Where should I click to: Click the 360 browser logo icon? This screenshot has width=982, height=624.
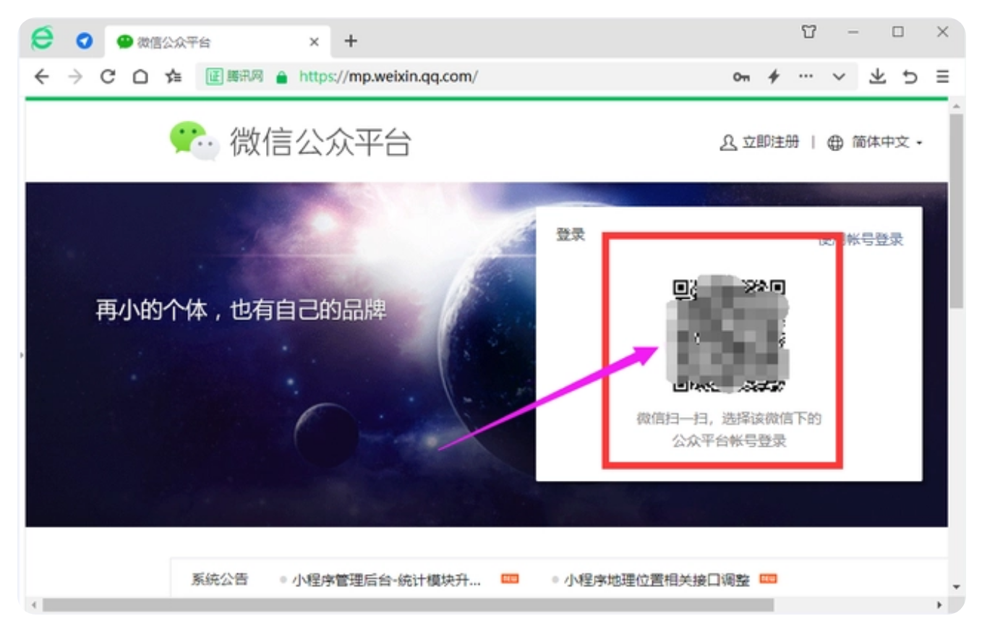point(42,39)
